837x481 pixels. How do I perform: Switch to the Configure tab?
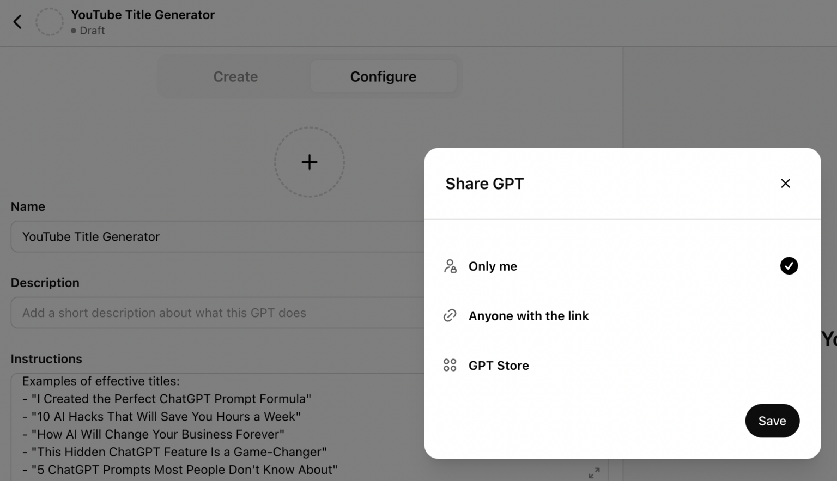(383, 76)
